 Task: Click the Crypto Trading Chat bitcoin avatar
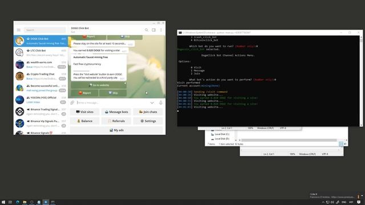[x=19, y=76]
